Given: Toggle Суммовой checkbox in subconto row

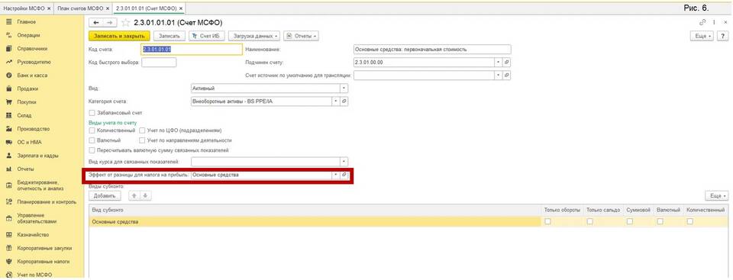Looking at the screenshot, I should point(629,221).
